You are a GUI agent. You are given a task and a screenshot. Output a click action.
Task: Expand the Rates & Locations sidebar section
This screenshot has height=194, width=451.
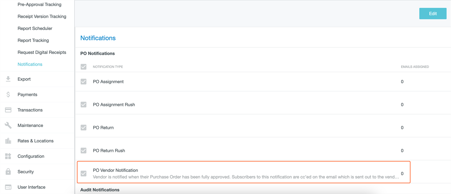click(x=37, y=141)
